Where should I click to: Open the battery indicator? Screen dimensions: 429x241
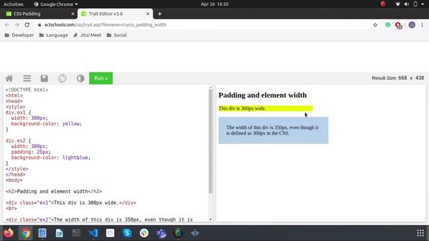[x=416, y=4]
